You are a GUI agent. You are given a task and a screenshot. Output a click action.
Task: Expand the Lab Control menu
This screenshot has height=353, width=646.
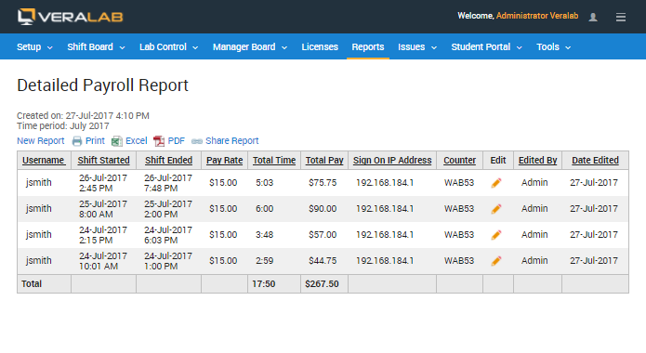[x=168, y=47]
